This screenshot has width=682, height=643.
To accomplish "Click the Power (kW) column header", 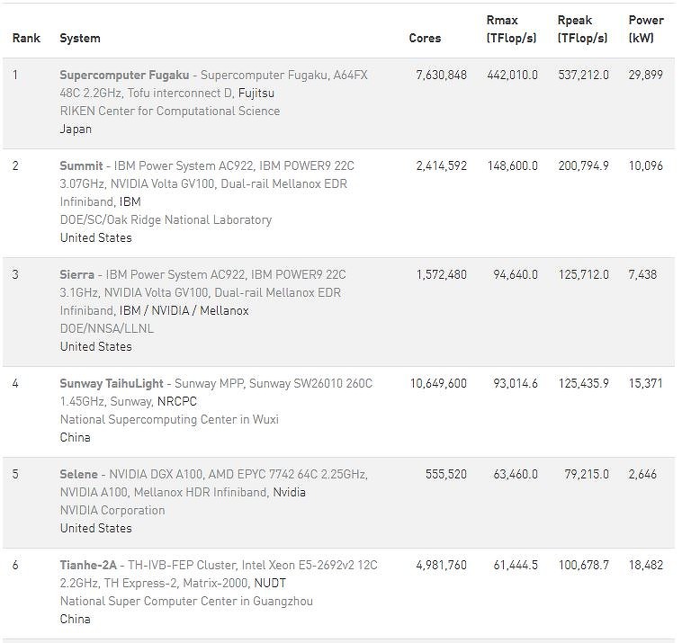I will point(646,30).
